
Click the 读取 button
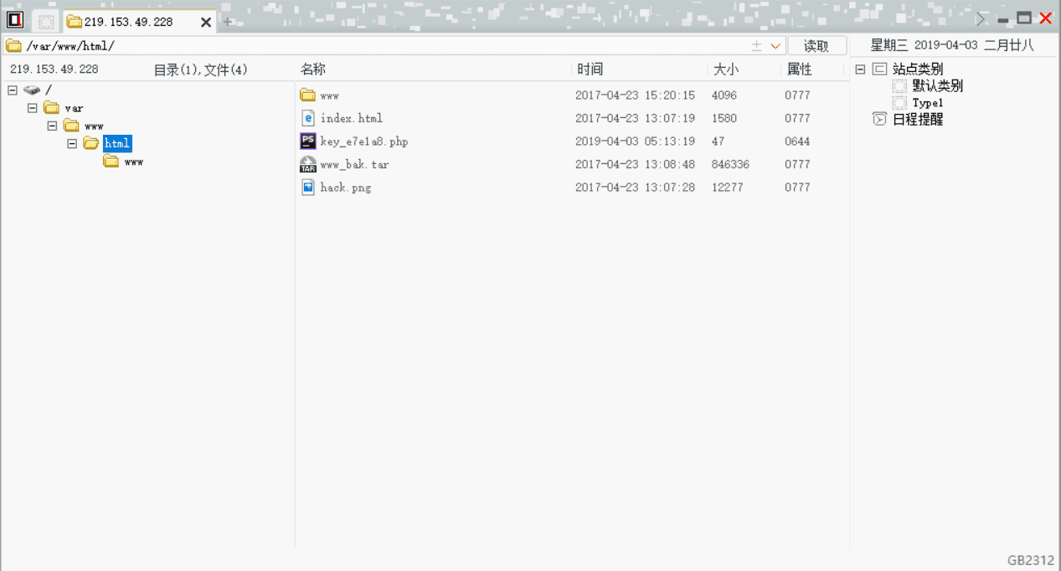point(816,46)
